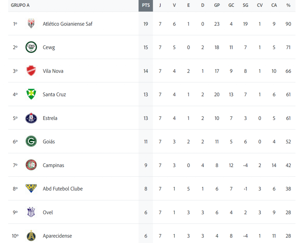This screenshot has width=298, height=243.
Task: Click the Abd Futebol Clube crest
Action: pos(31,189)
